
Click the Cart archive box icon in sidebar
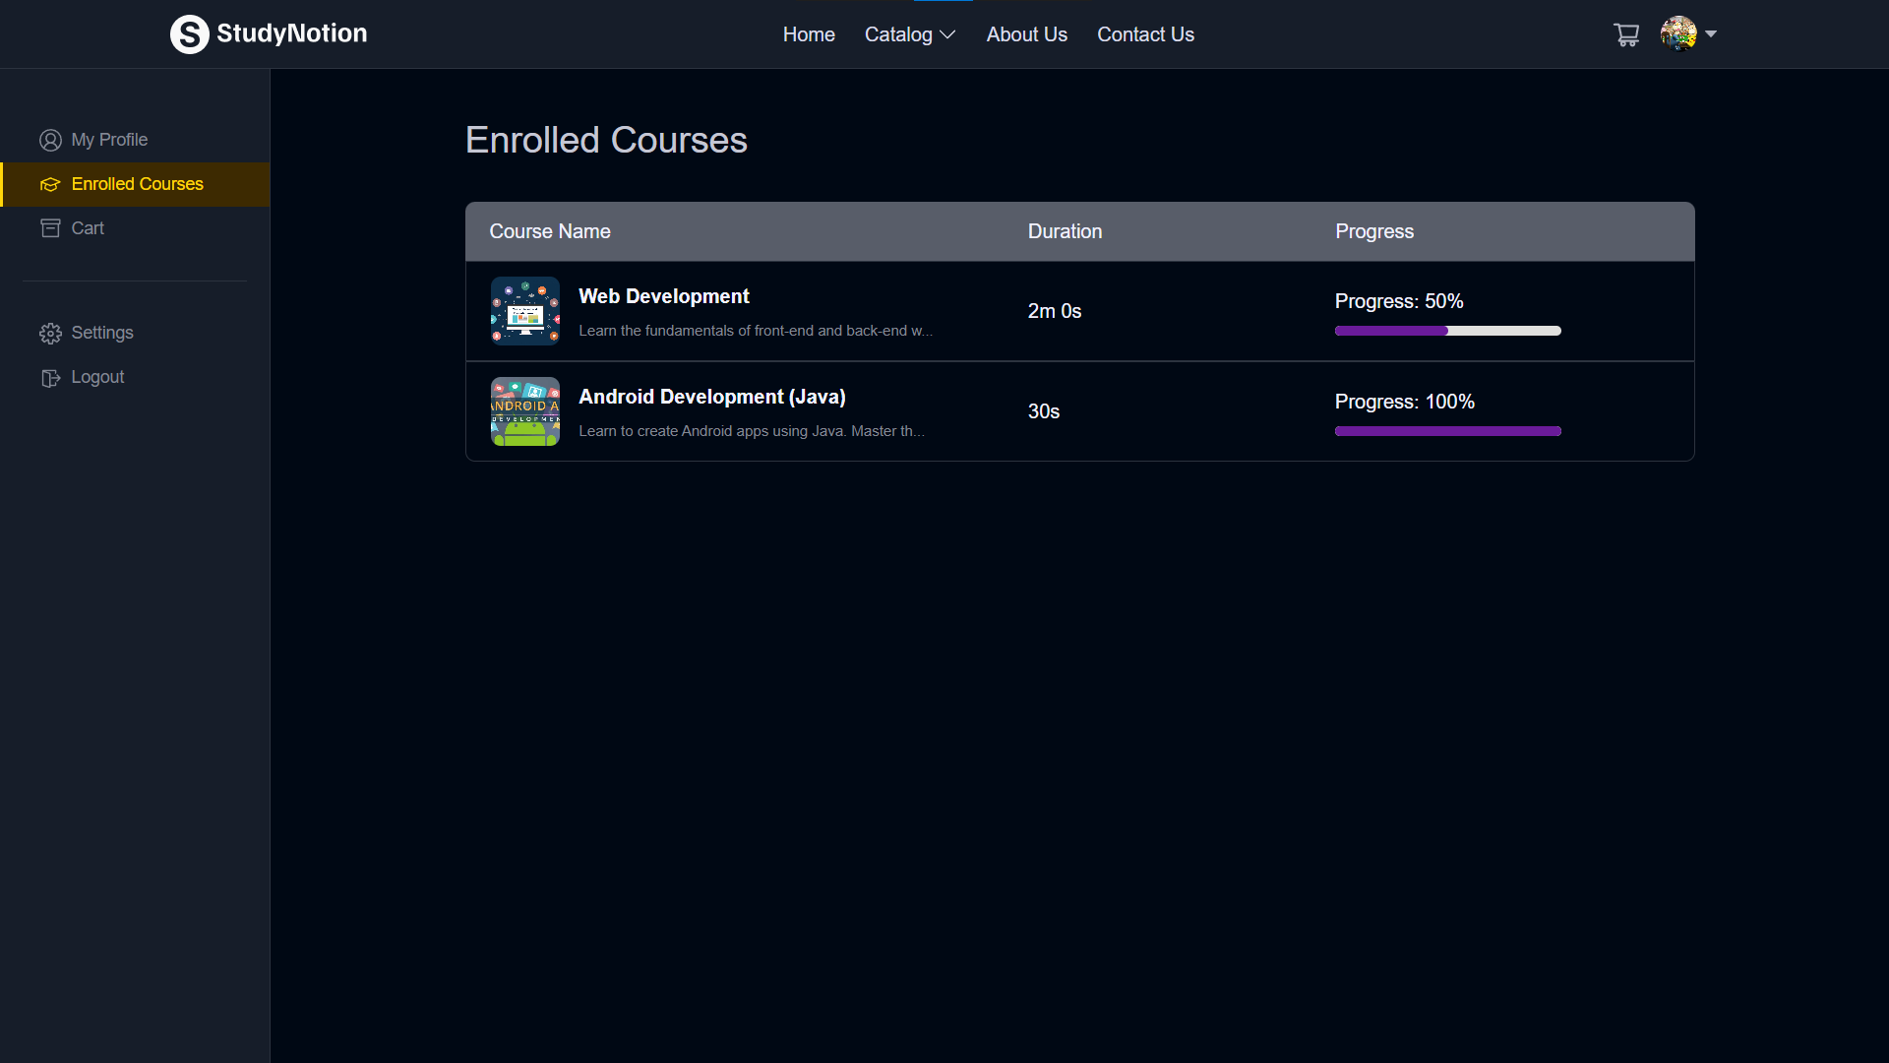point(50,228)
